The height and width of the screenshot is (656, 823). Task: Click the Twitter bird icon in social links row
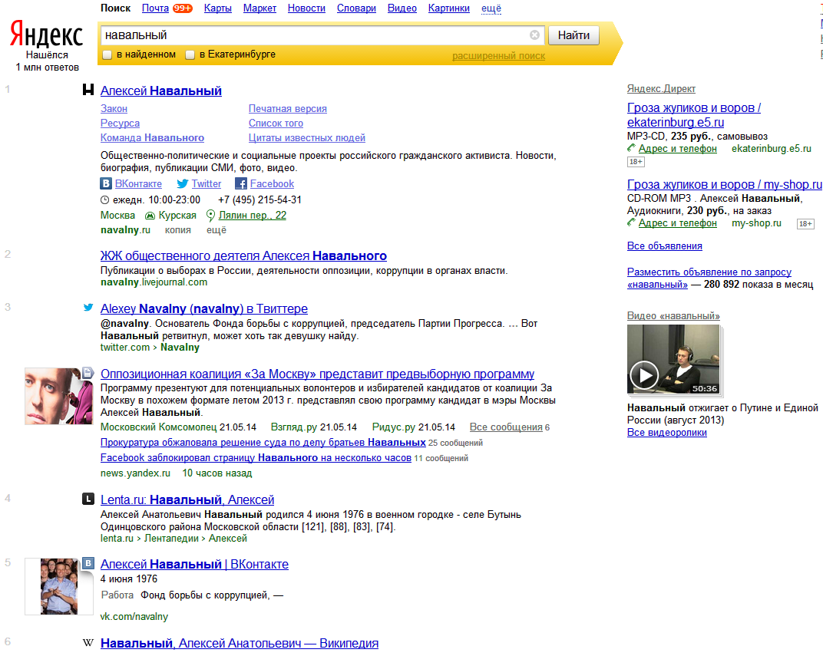click(182, 183)
